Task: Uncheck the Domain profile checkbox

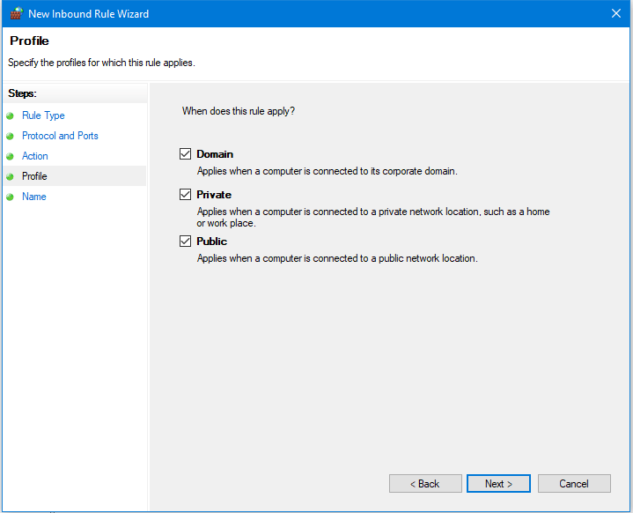Action: (185, 154)
